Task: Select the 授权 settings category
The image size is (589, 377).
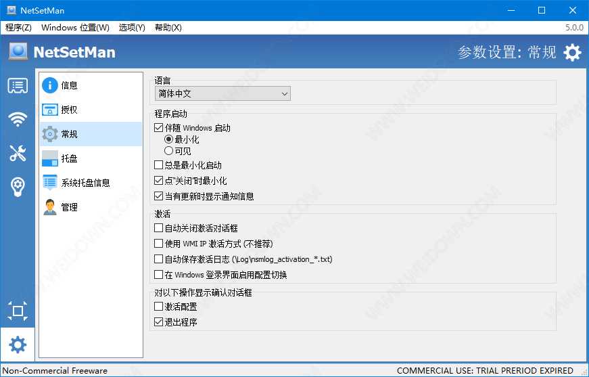Action: click(x=91, y=110)
